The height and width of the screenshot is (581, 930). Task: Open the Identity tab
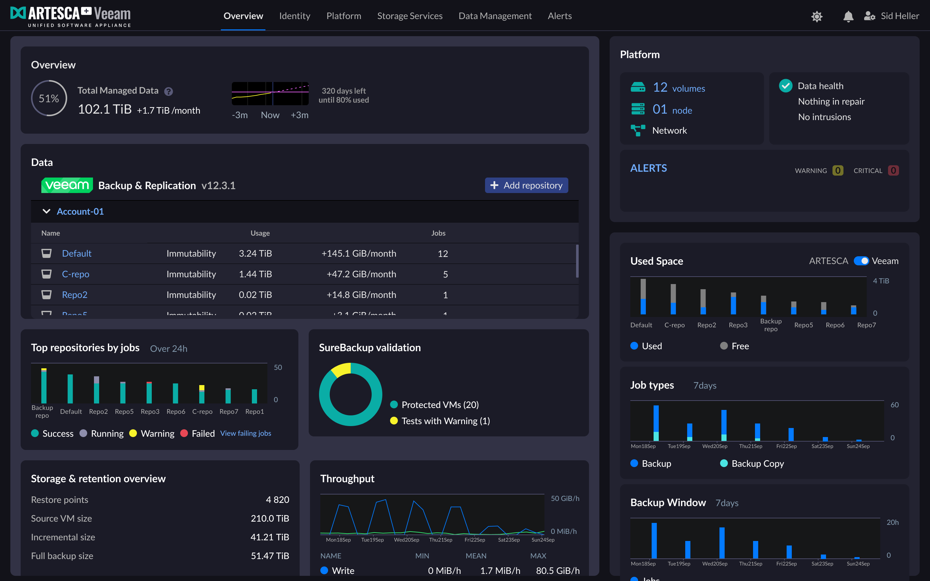click(x=294, y=16)
